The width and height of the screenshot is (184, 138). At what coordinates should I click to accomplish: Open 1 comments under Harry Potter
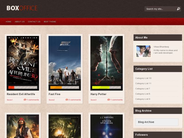tap(116, 100)
